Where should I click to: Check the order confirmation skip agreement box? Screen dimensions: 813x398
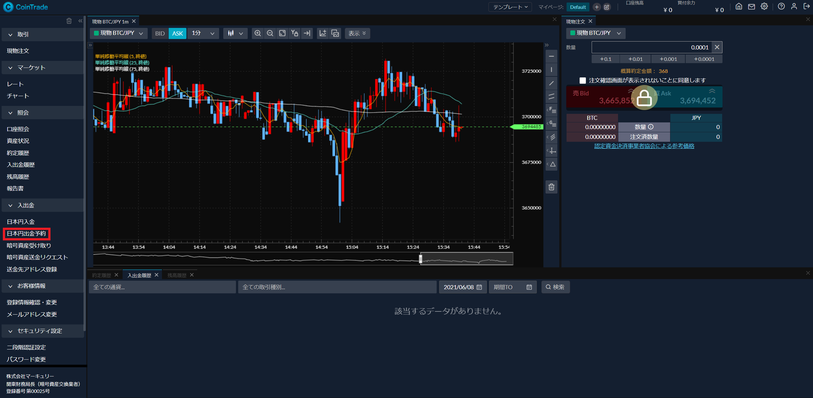582,81
